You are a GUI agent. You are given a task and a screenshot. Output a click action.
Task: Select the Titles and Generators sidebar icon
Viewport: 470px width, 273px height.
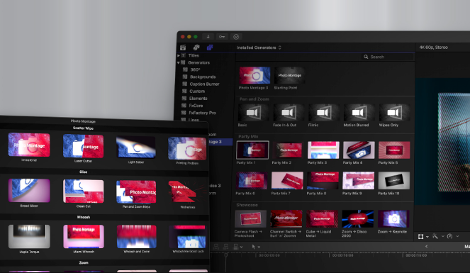click(210, 48)
